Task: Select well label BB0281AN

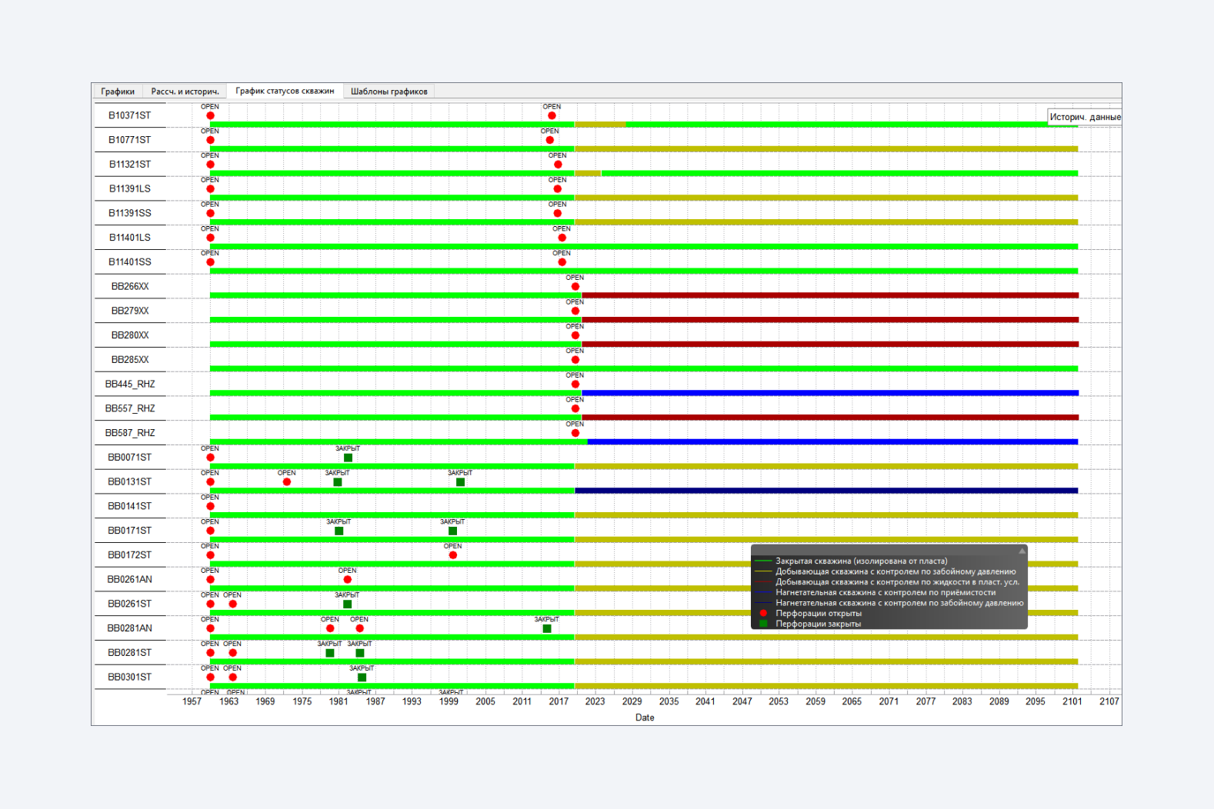Action: [130, 628]
